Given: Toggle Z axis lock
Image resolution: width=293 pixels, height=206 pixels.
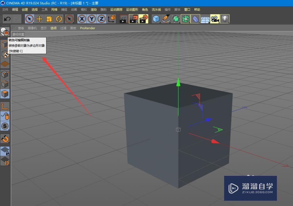Looking at the screenshot, I should click(x=101, y=19).
